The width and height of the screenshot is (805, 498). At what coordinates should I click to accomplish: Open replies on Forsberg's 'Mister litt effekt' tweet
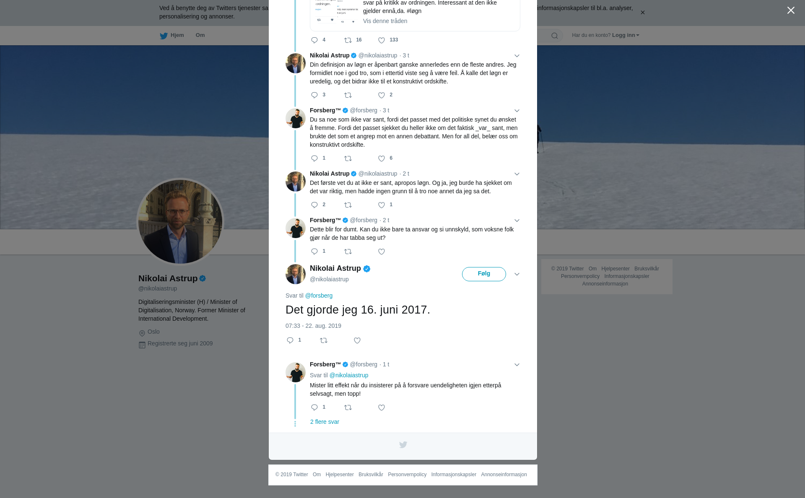(x=314, y=407)
